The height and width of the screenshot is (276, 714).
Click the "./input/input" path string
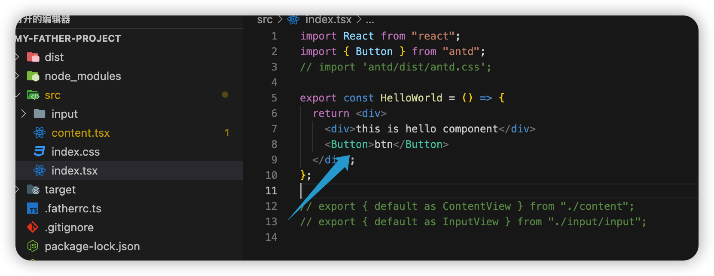(x=594, y=222)
